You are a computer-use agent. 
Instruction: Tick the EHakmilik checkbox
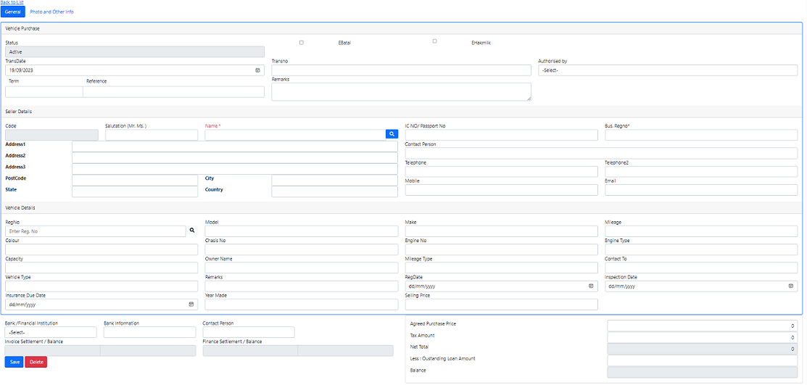pyautogui.click(x=434, y=41)
